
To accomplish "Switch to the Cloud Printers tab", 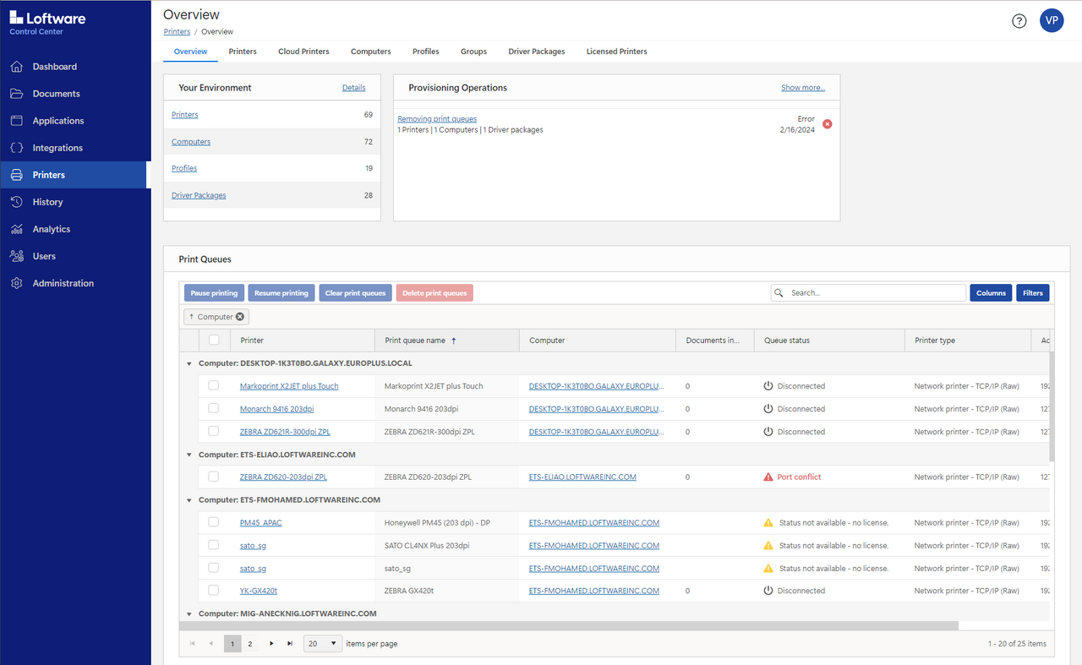I will [x=303, y=52].
